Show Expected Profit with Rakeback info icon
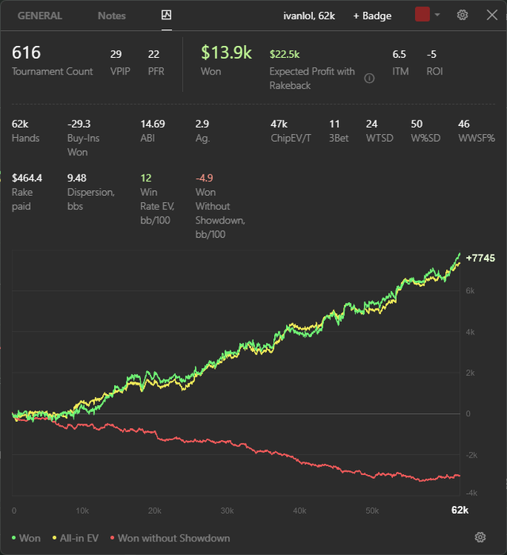507x555 pixels. coord(369,78)
